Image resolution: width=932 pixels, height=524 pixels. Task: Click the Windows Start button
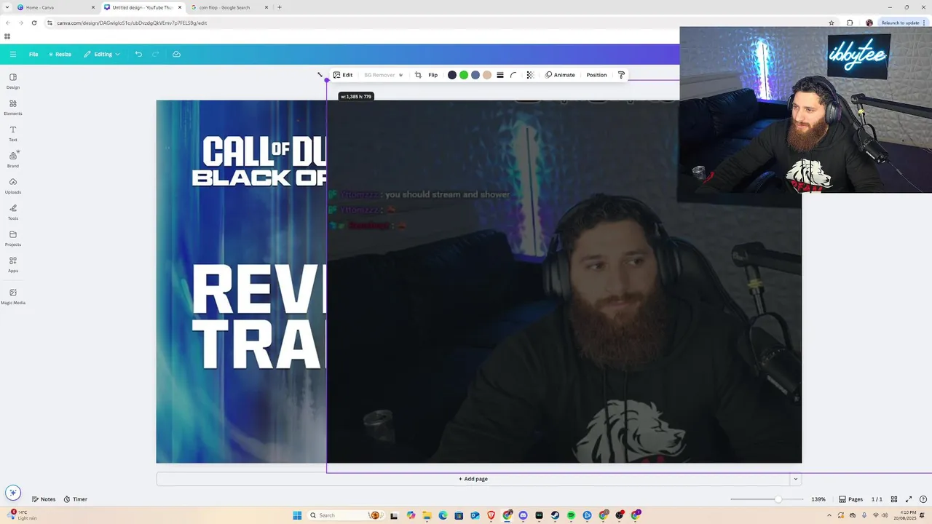tap(297, 515)
